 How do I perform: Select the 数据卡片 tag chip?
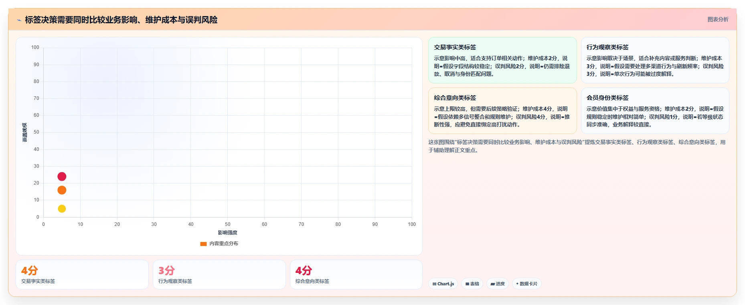coord(527,284)
